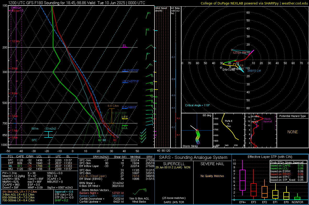Click the 12 km height marker
The height and width of the screenshot is (205, 309).
16,41
